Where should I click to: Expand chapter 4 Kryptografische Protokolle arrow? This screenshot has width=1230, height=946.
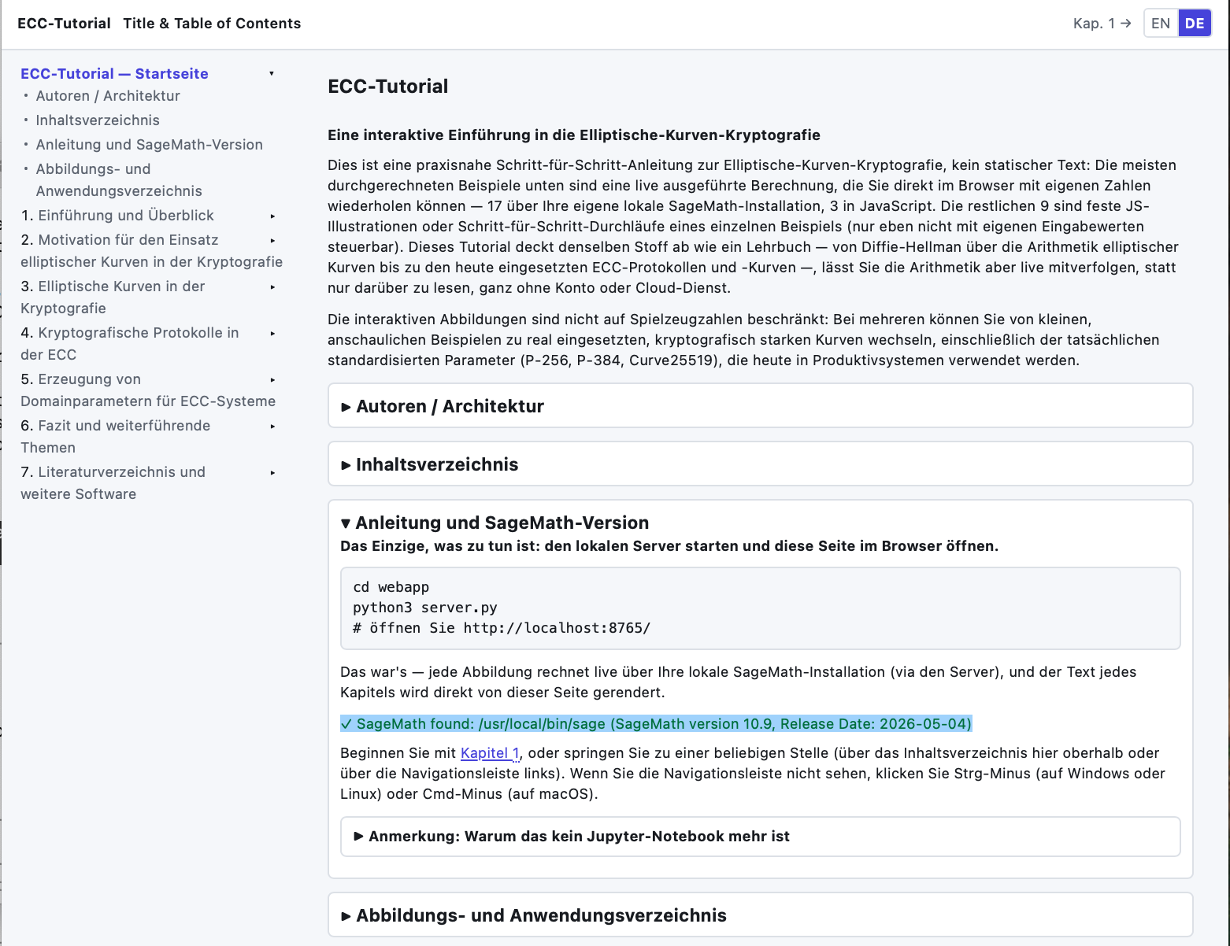(272, 334)
